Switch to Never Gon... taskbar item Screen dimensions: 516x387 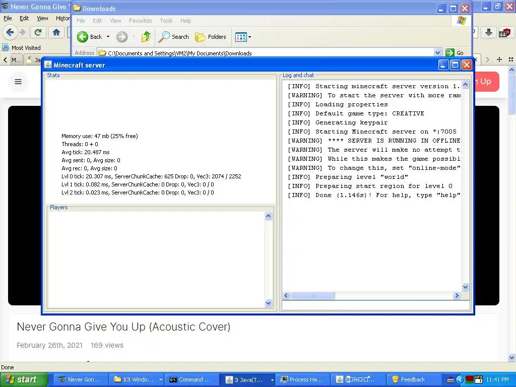tap(81, 379)
